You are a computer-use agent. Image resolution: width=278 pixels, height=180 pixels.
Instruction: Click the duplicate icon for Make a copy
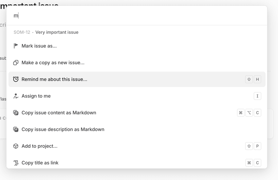(16, 62)
